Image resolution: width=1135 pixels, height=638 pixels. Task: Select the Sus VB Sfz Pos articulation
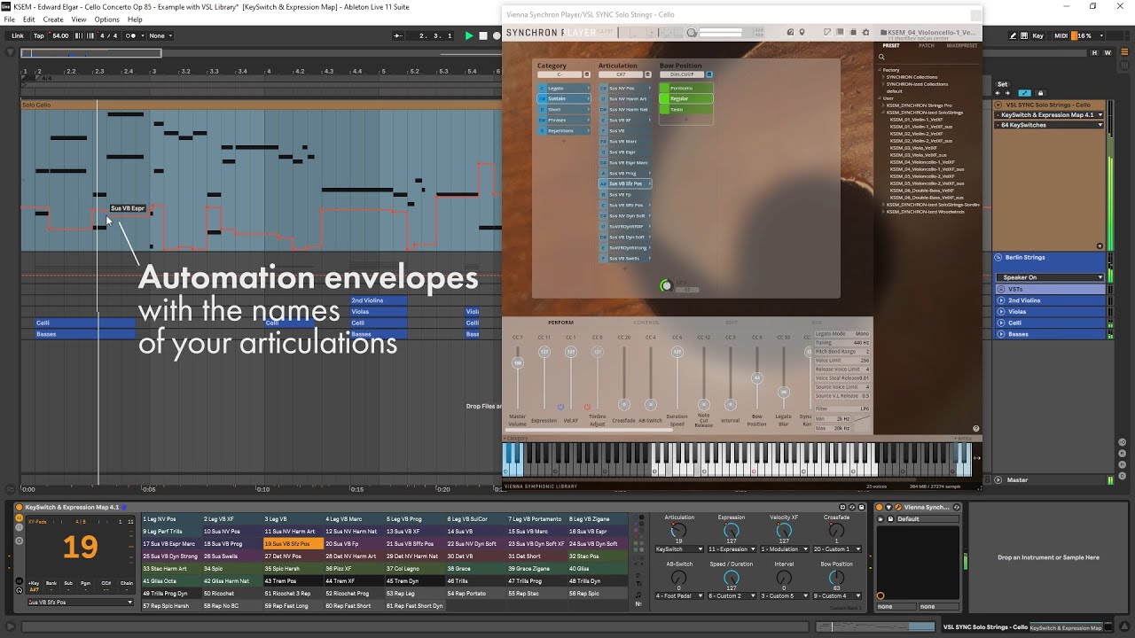coord(625,184)
